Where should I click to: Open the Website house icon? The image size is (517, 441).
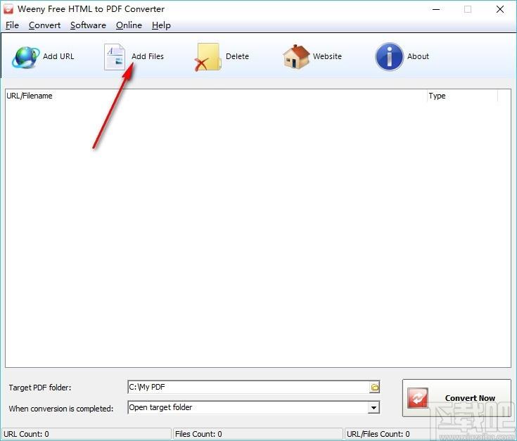[x=296, y=57]
